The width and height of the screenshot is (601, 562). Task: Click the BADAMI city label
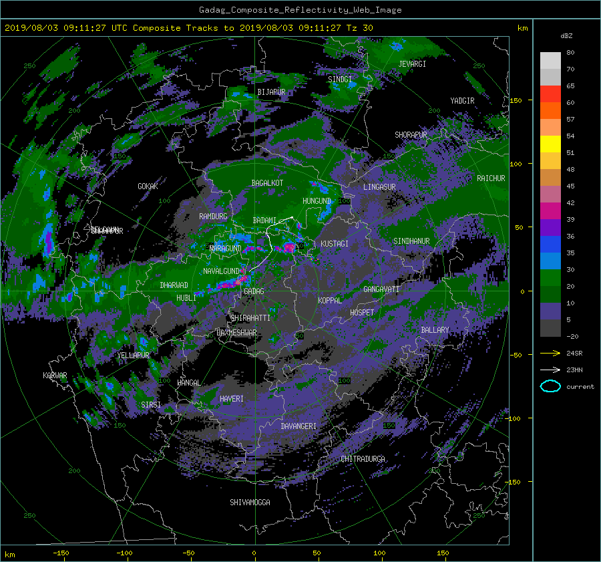[264, 221]
